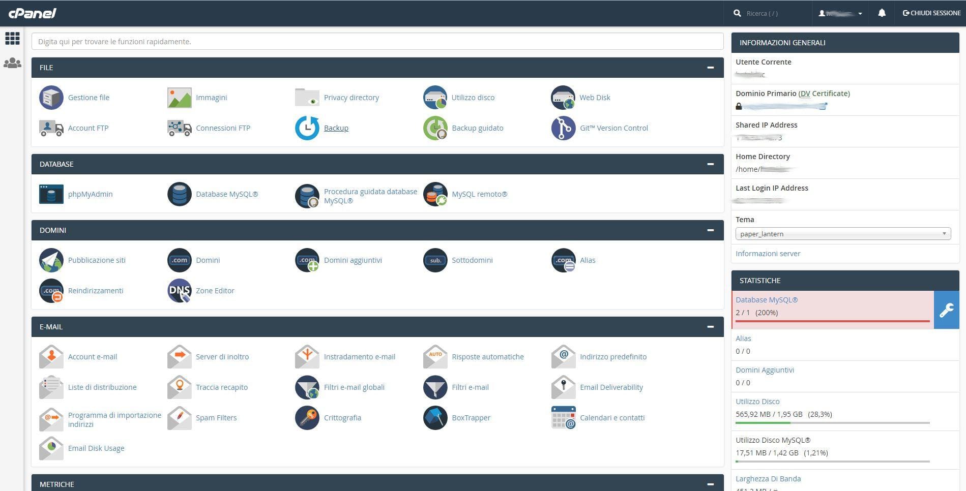
Task: Open the user account dropdown menu
Action: [840, 13]
